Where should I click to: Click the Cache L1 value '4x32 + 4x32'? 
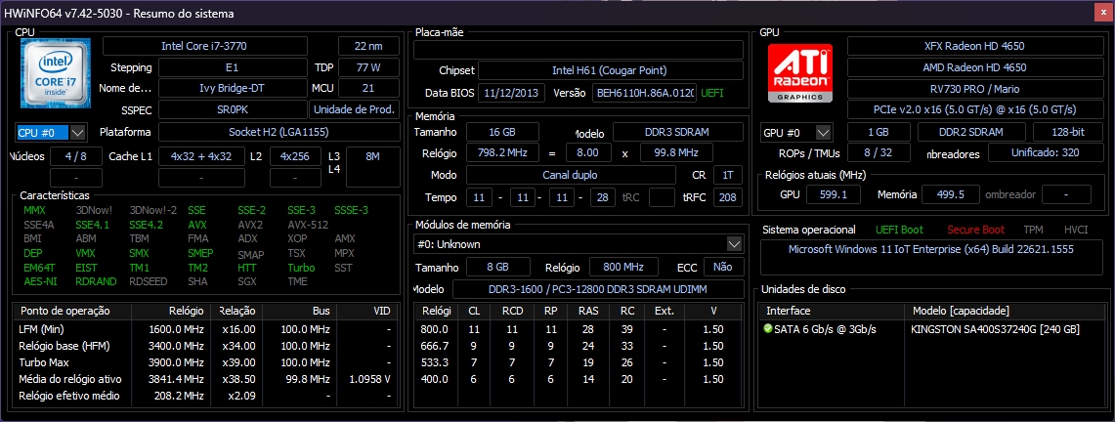[x=201, y=156]
